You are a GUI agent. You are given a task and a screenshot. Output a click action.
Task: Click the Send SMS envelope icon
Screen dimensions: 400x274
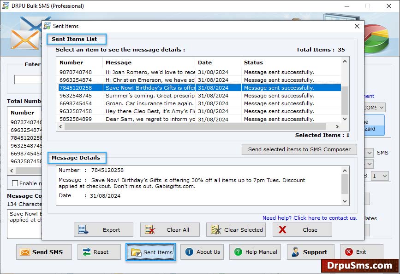pyautogui.click(x=25, y=252)
